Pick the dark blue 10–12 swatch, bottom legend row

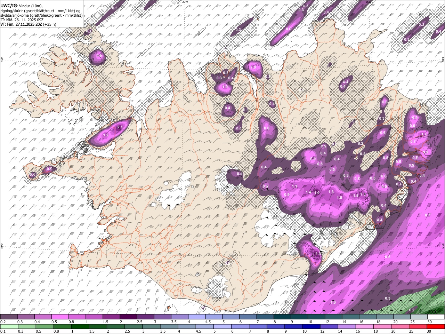click(x=312, y=327)
